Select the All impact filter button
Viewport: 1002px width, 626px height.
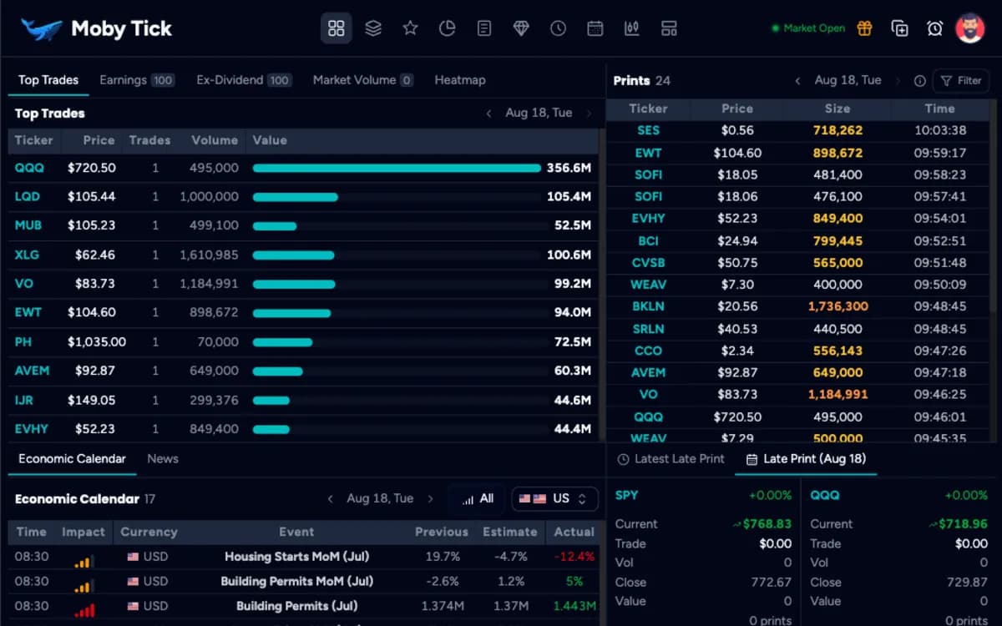[x=478, y=499]
